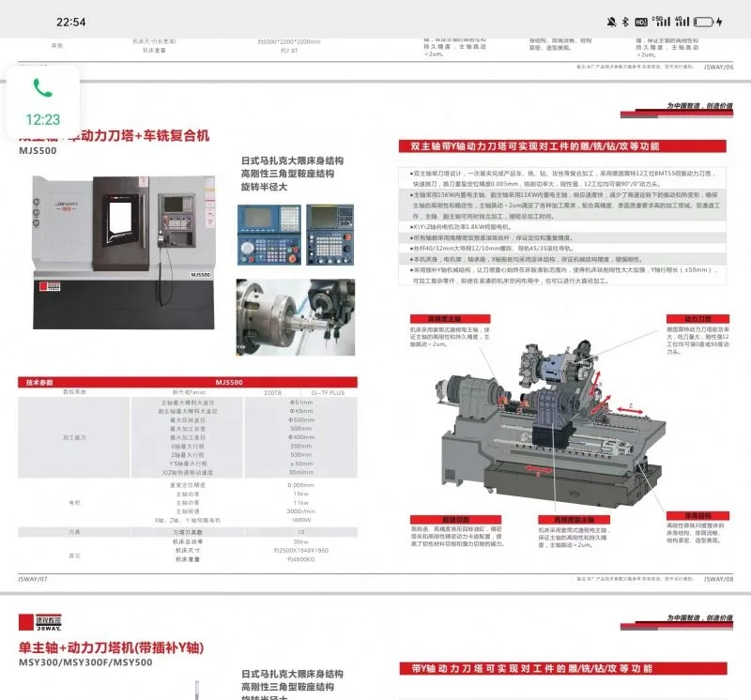This screenshot has height=700, width=751.
Task: Tap the 超强切削 red label
Action: (x=456, y=520)
